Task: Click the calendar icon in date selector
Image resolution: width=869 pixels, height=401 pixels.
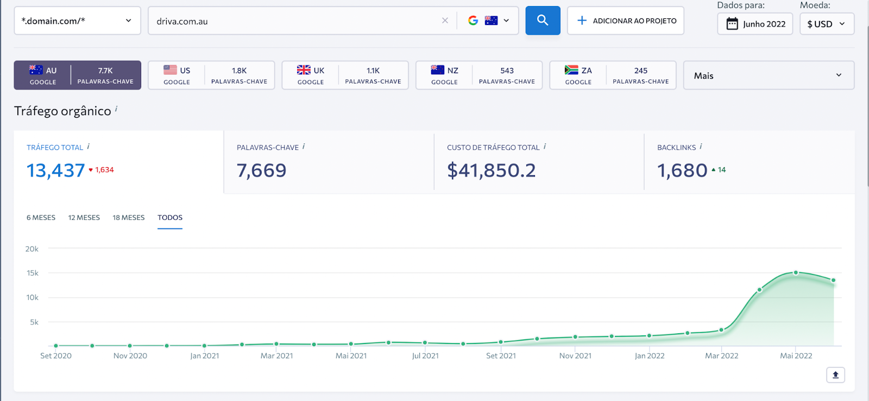Action: [732, 24]
